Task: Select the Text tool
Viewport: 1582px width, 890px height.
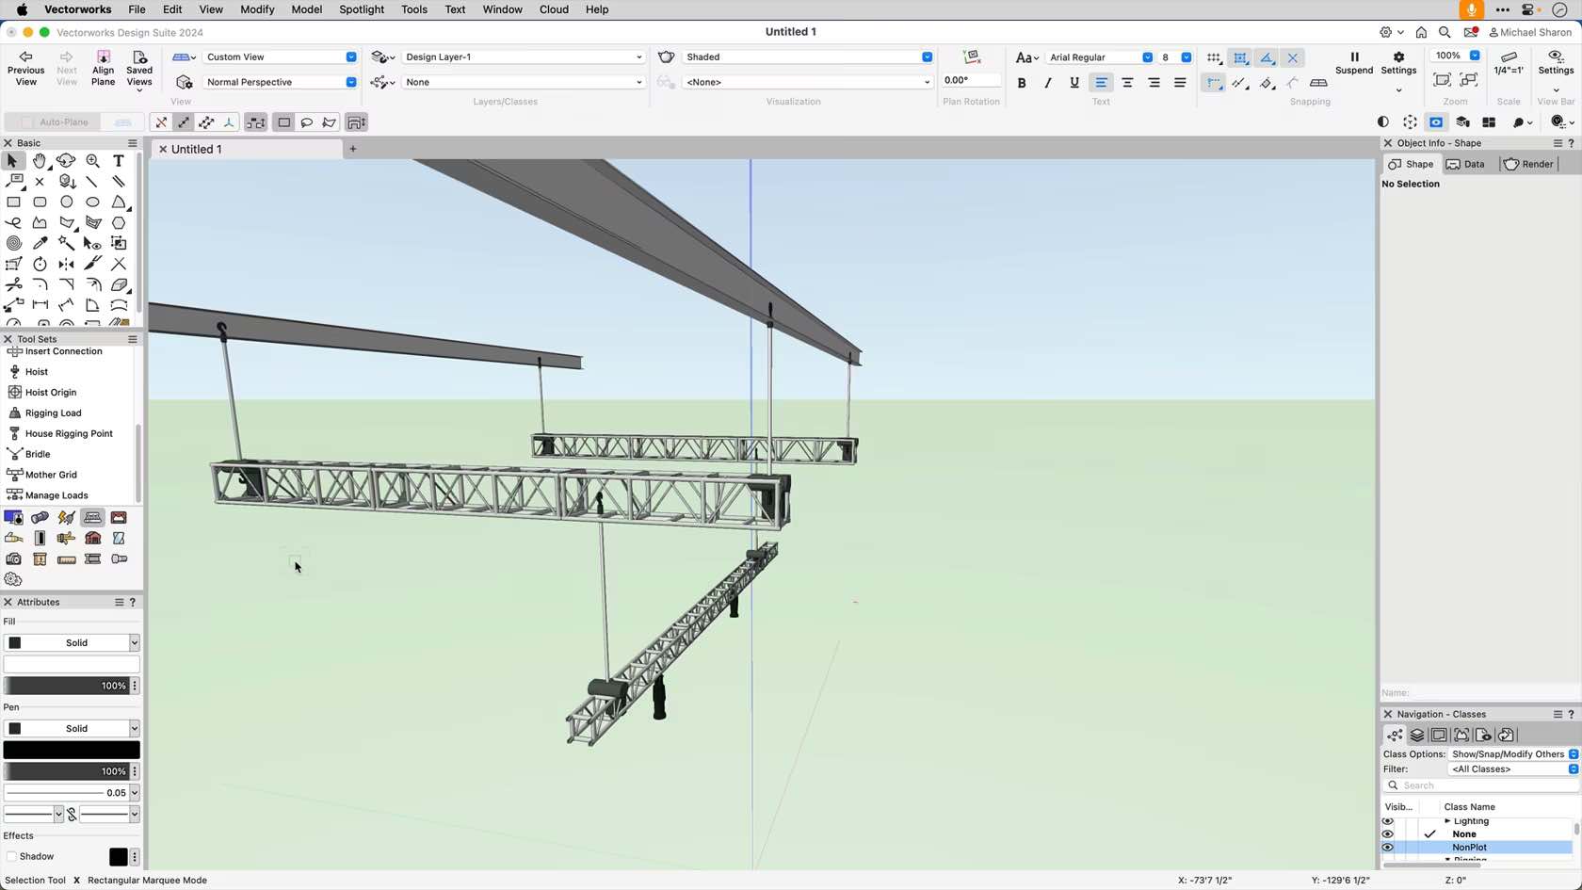Action: [x=118, y=161]
